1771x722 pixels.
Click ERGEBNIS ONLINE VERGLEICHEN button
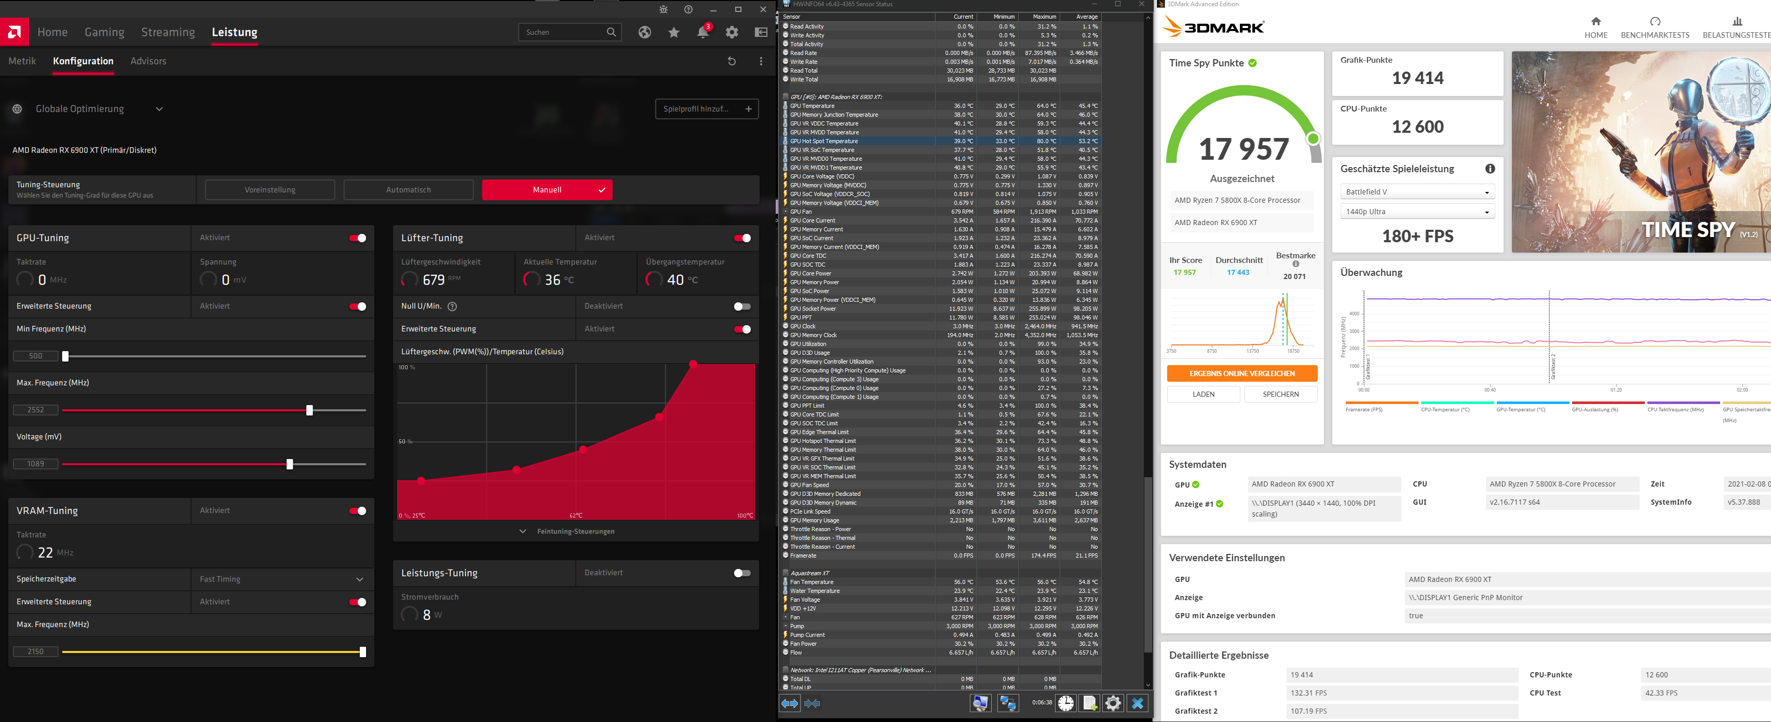click(x=1241, y=374)
